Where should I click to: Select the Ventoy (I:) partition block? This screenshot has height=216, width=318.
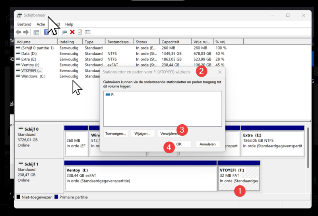141,176
